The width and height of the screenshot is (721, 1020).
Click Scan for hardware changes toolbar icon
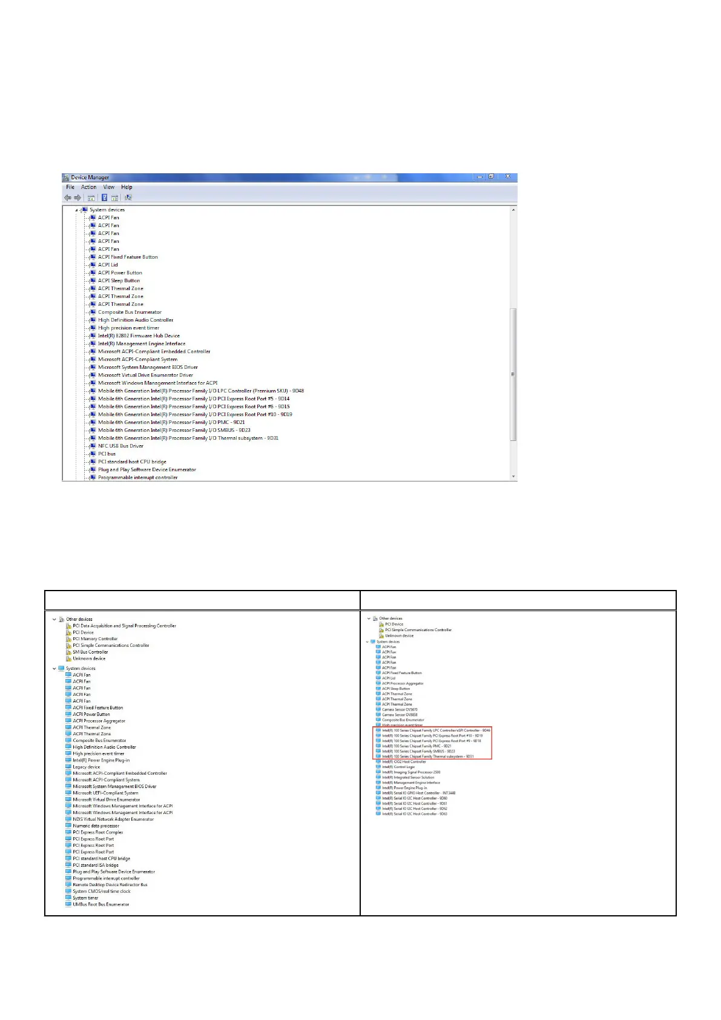128,197
